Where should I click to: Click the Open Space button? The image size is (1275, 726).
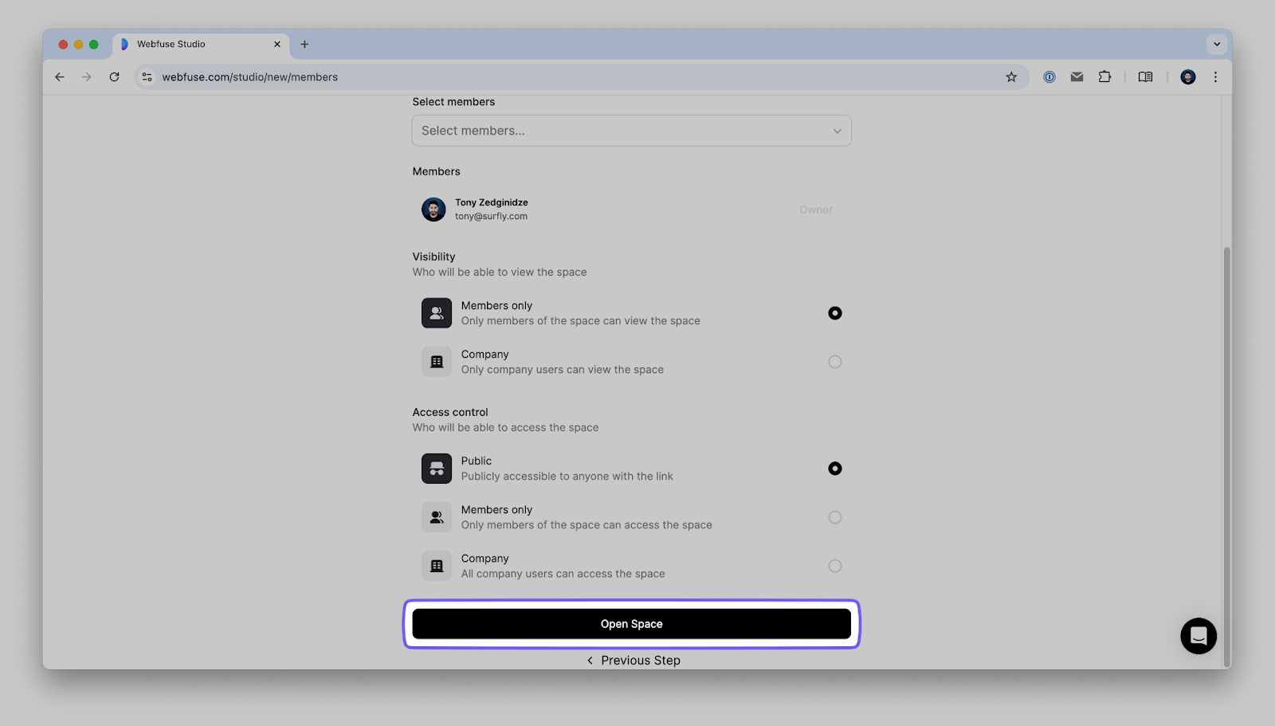pos(631,624)
